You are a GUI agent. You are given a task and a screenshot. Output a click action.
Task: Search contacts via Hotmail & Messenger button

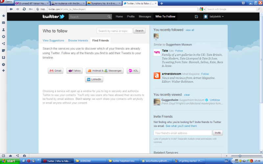[105, 71]
